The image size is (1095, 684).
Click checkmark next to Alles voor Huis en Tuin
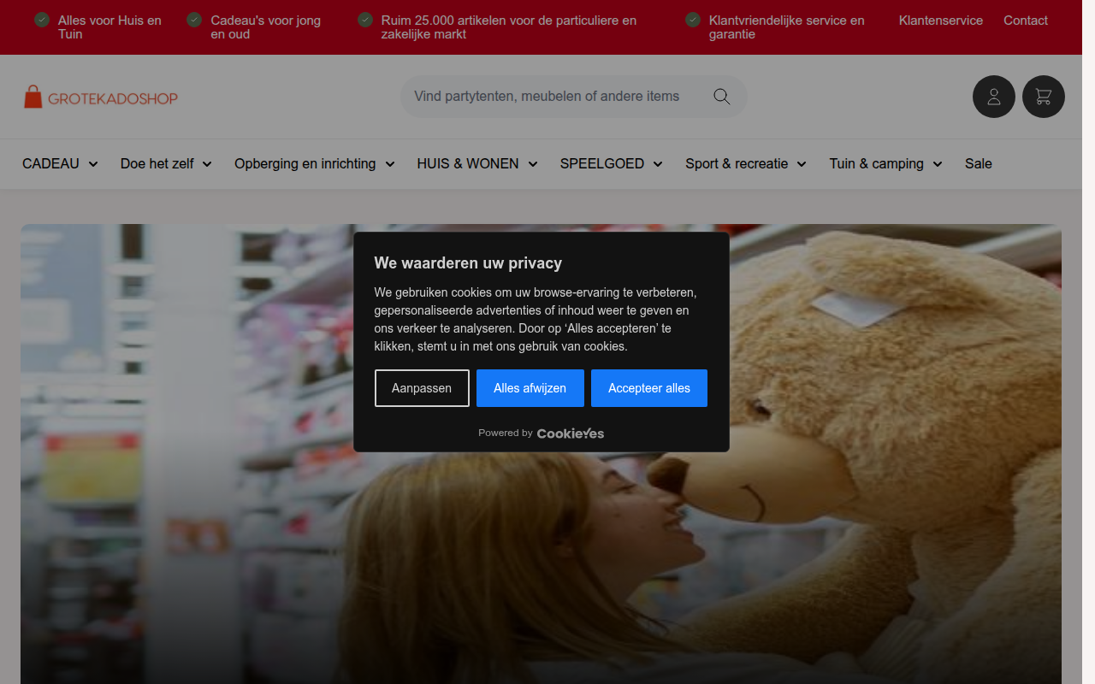click(x=42, y=20)
